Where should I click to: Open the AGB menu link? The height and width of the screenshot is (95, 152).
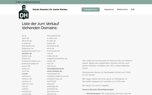132,10
